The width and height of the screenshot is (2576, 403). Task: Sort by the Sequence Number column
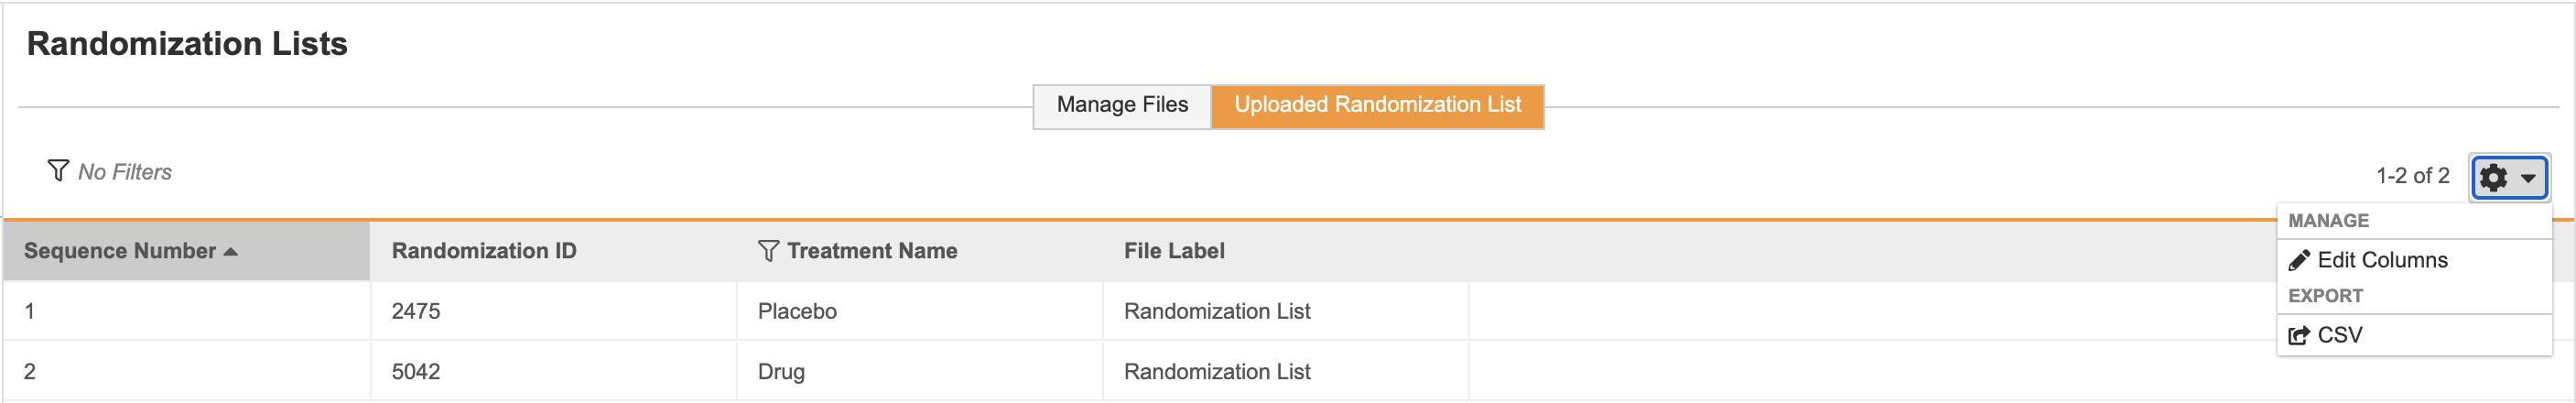coord(120,251)
